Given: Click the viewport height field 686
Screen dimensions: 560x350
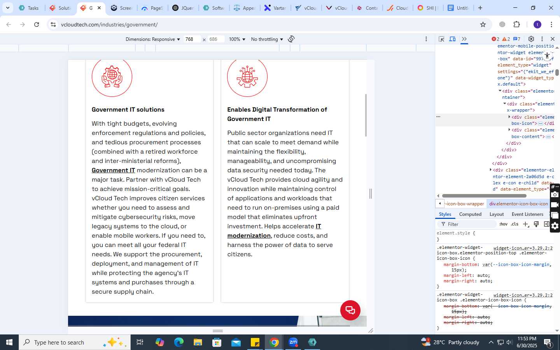Looking at the screenshot, I should (x=216, y=39).
